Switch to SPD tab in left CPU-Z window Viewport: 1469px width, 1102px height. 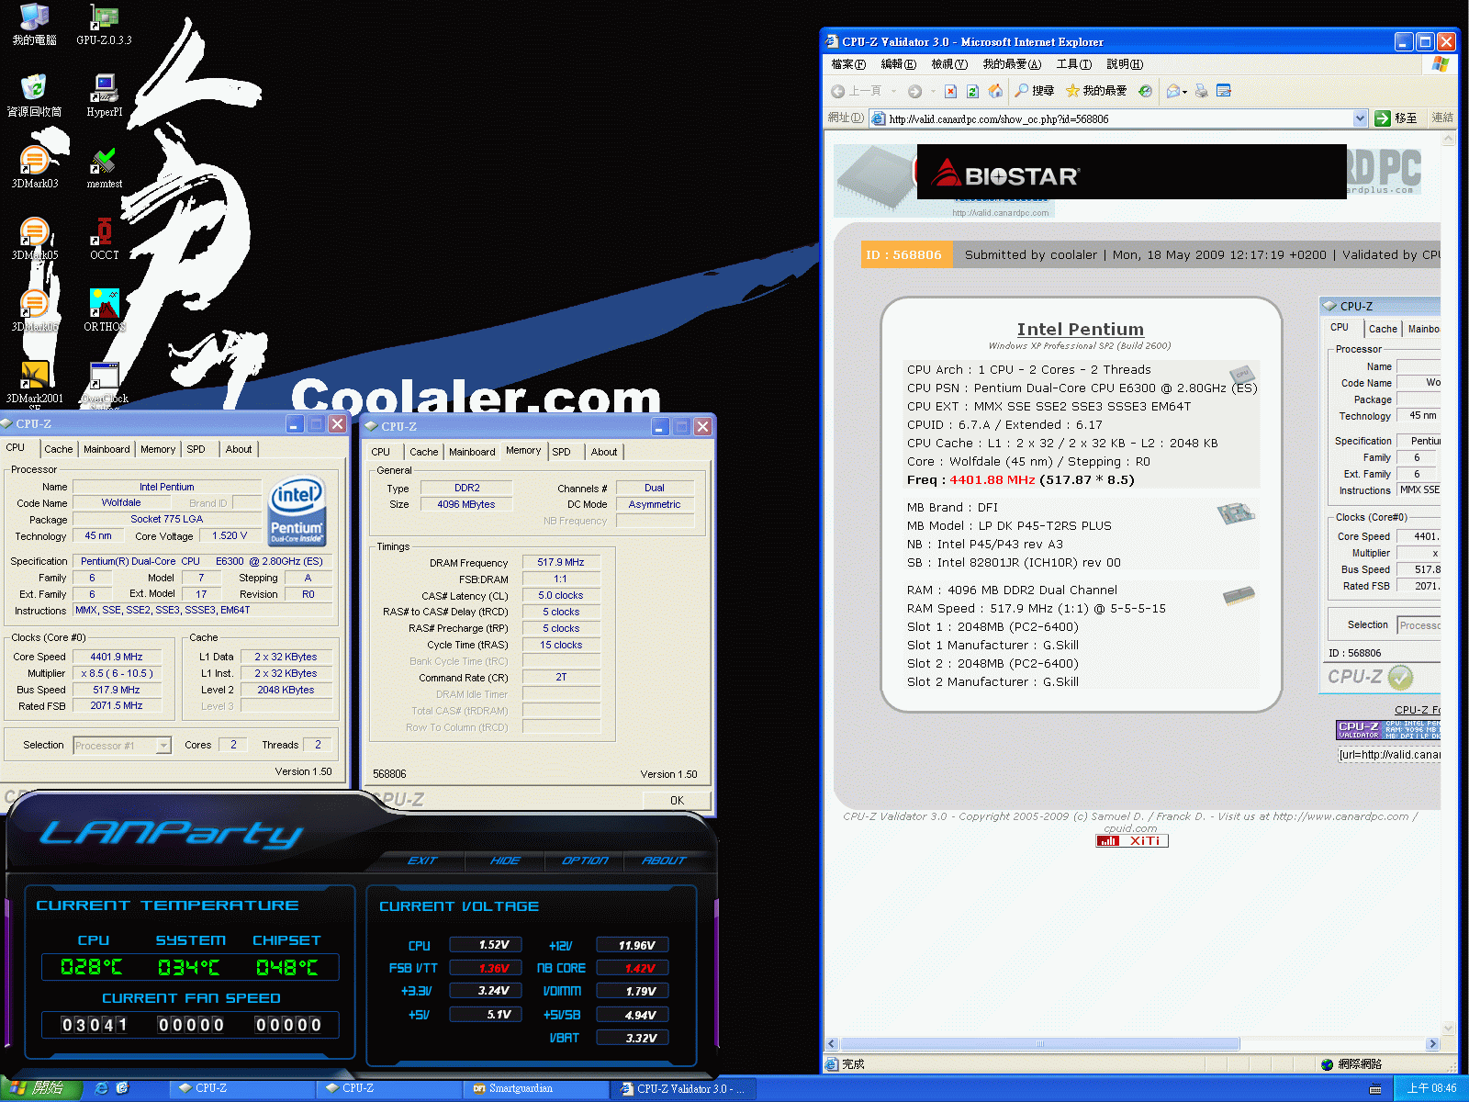pos(196,449)
